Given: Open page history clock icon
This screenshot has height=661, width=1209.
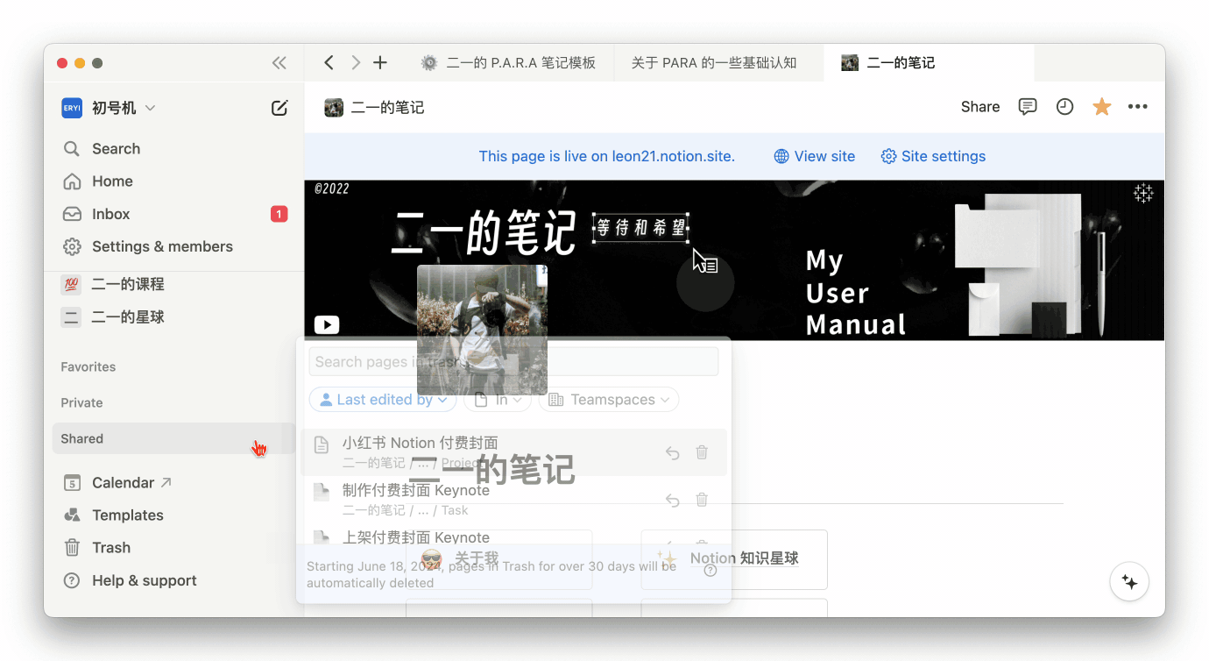Looking at the screenshot, I should (1064, 107).
